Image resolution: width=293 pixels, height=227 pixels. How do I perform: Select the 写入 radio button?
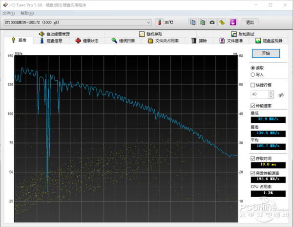[252, 75]
